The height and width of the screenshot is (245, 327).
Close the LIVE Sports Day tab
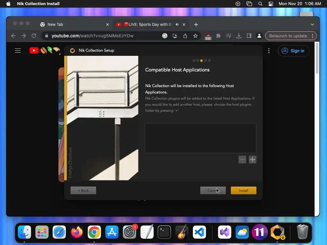point(184,25)
